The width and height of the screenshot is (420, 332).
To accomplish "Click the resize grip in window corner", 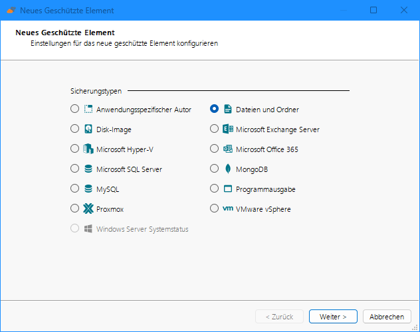I will (x=415, y=327).
